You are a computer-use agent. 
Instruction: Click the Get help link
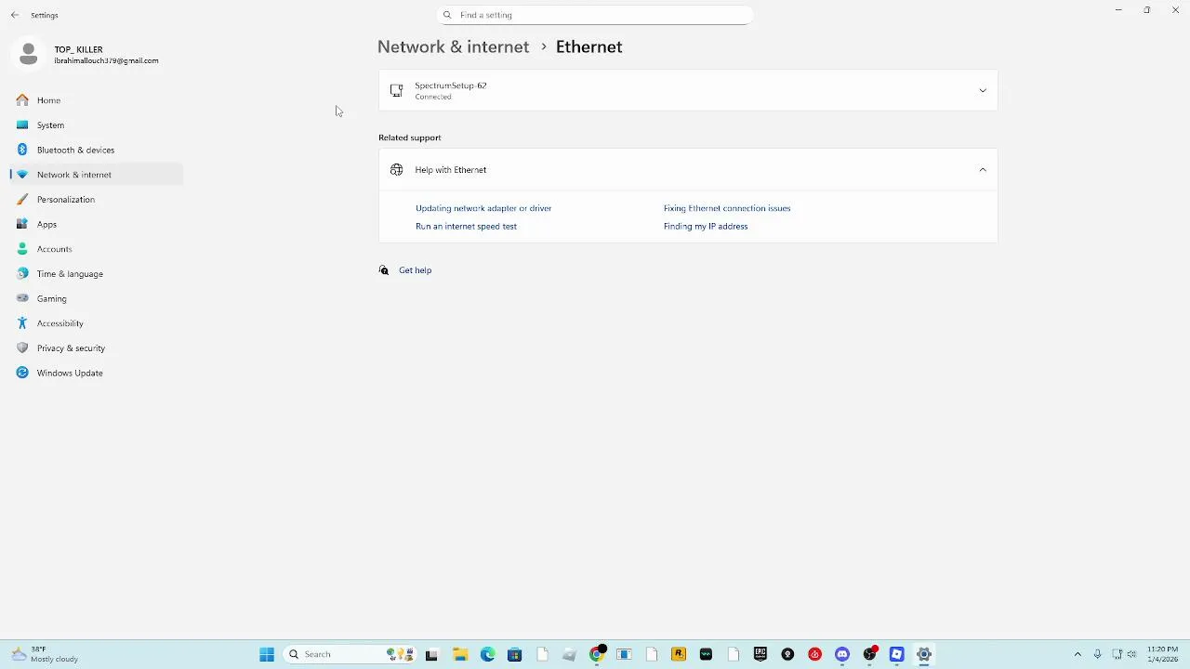tap(415, 270)
